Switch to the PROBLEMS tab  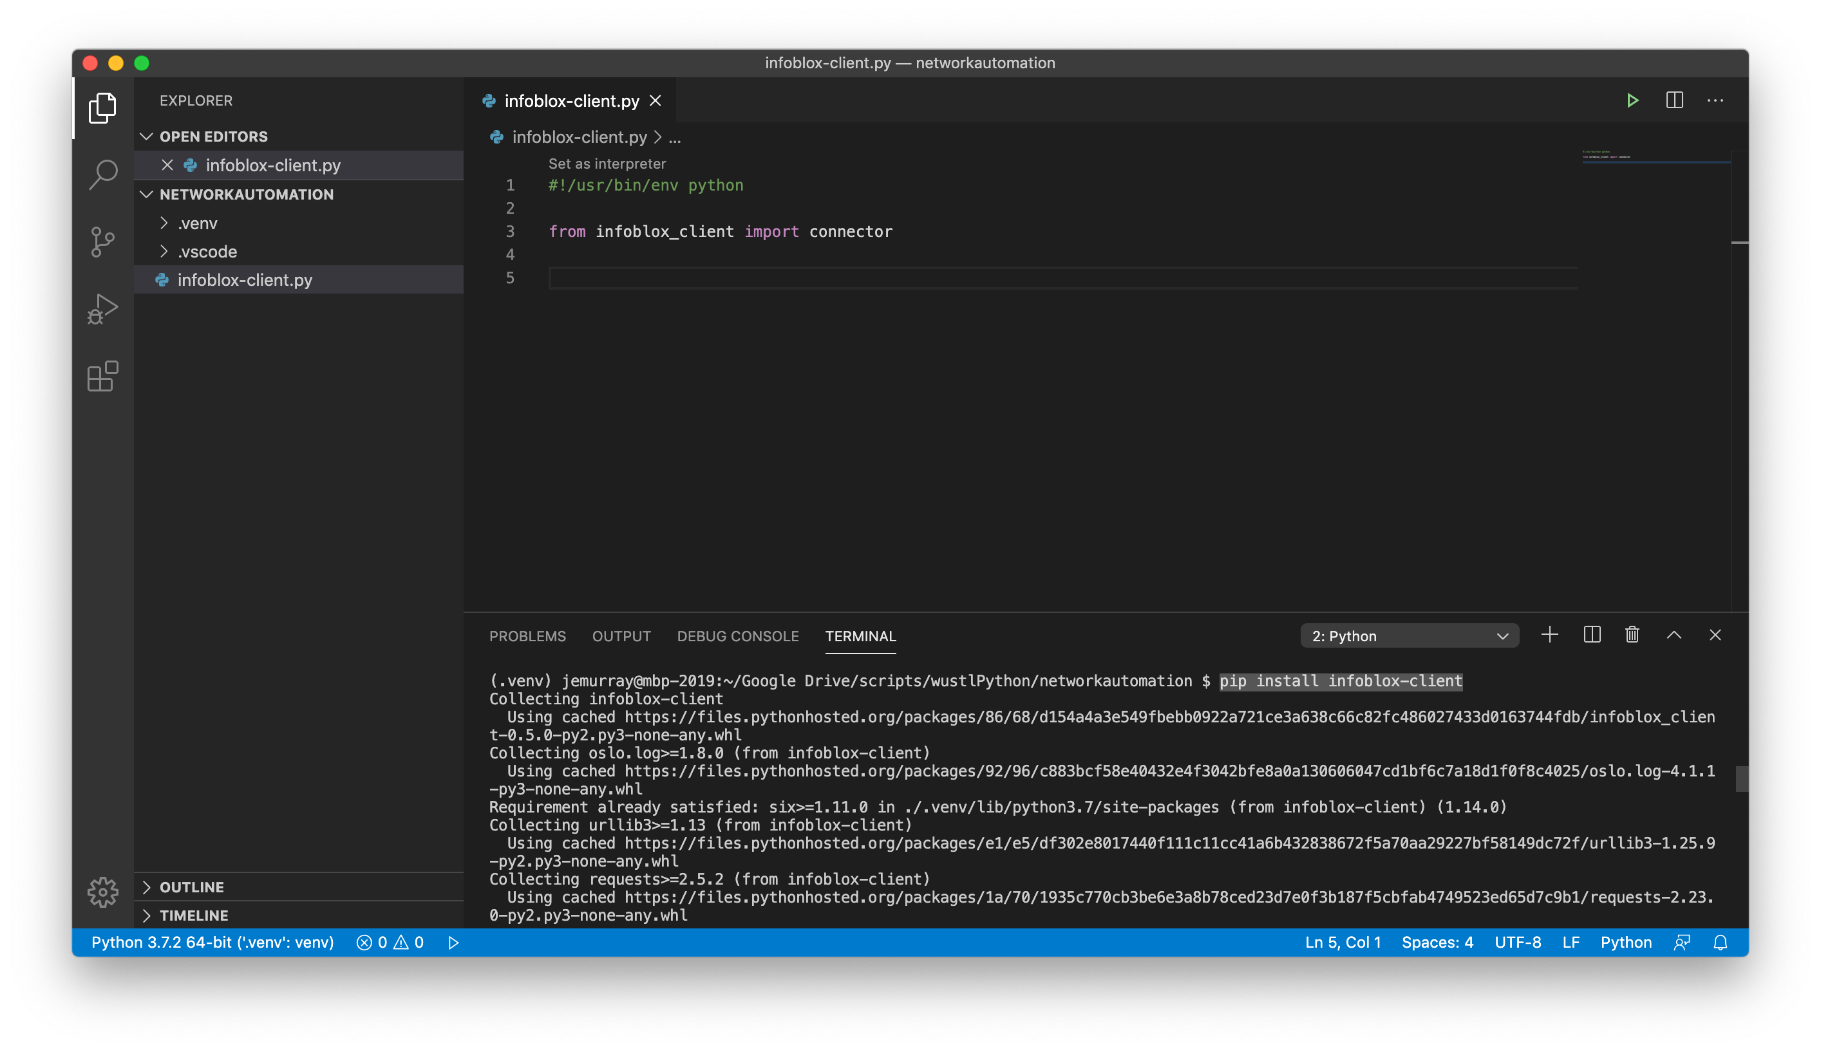pos(527,636)
